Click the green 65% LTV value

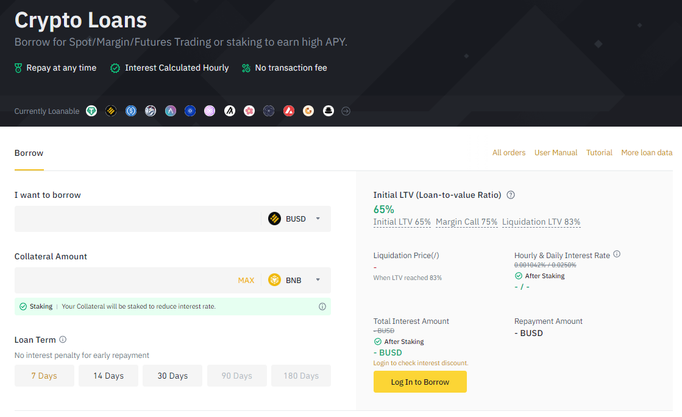click(383, 209)
